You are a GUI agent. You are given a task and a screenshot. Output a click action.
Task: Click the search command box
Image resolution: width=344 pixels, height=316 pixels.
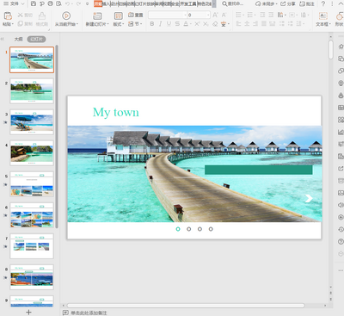(233, 3)
